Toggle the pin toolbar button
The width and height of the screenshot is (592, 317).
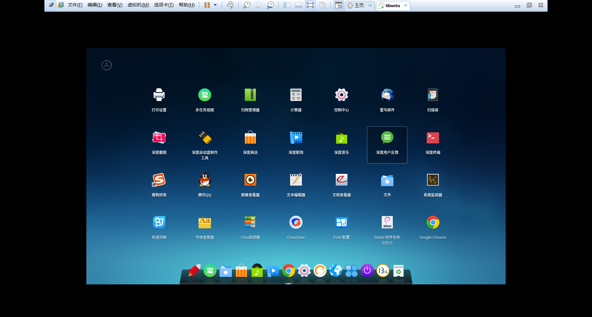point(51,5)
